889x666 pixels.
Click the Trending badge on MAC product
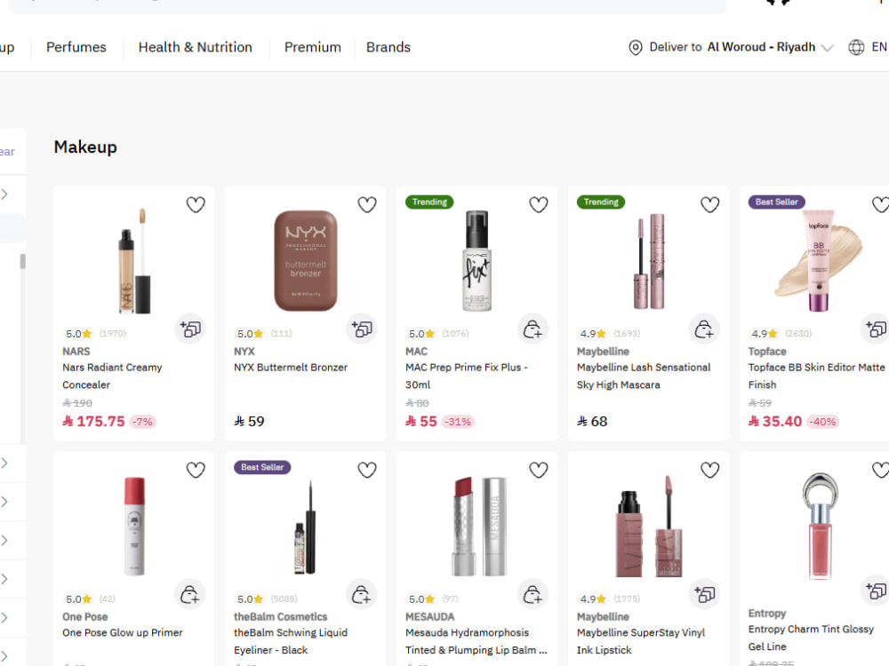429,202
